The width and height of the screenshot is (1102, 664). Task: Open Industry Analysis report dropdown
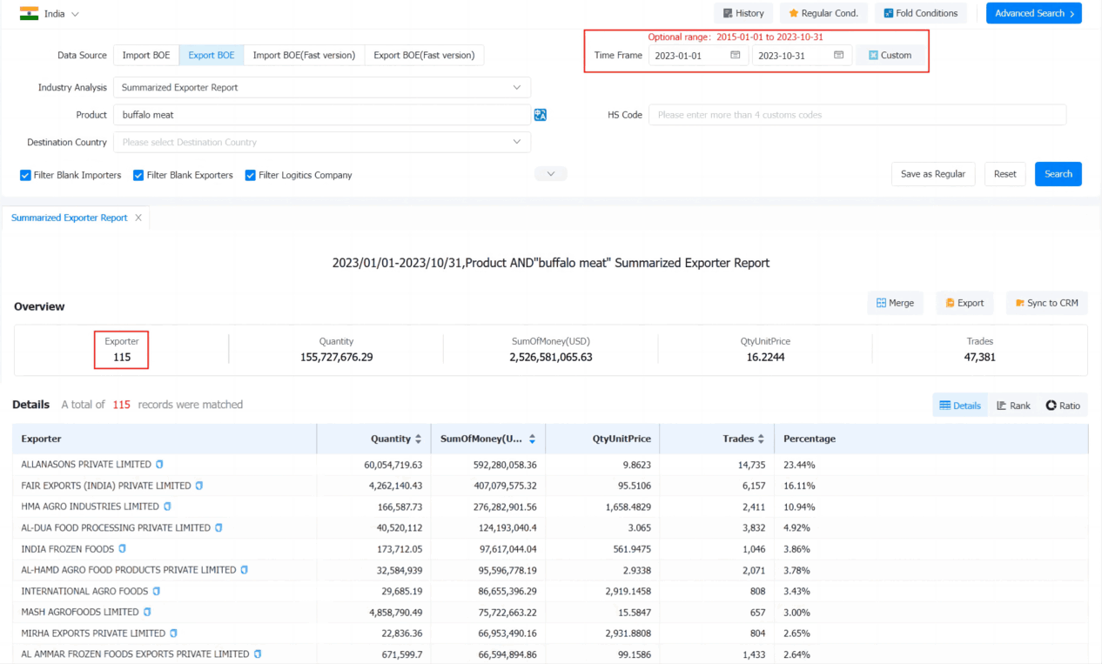(x=322, y=87)
